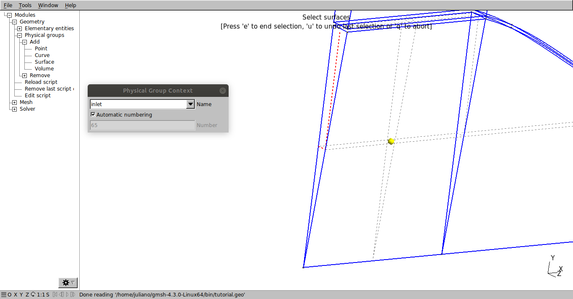Click the step backward animation icon
Viewport: 573px width, 299px height.
pos(61,295)
